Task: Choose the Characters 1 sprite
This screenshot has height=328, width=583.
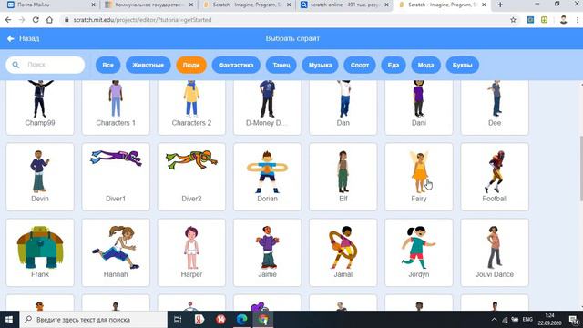Action: coord(116,108)
